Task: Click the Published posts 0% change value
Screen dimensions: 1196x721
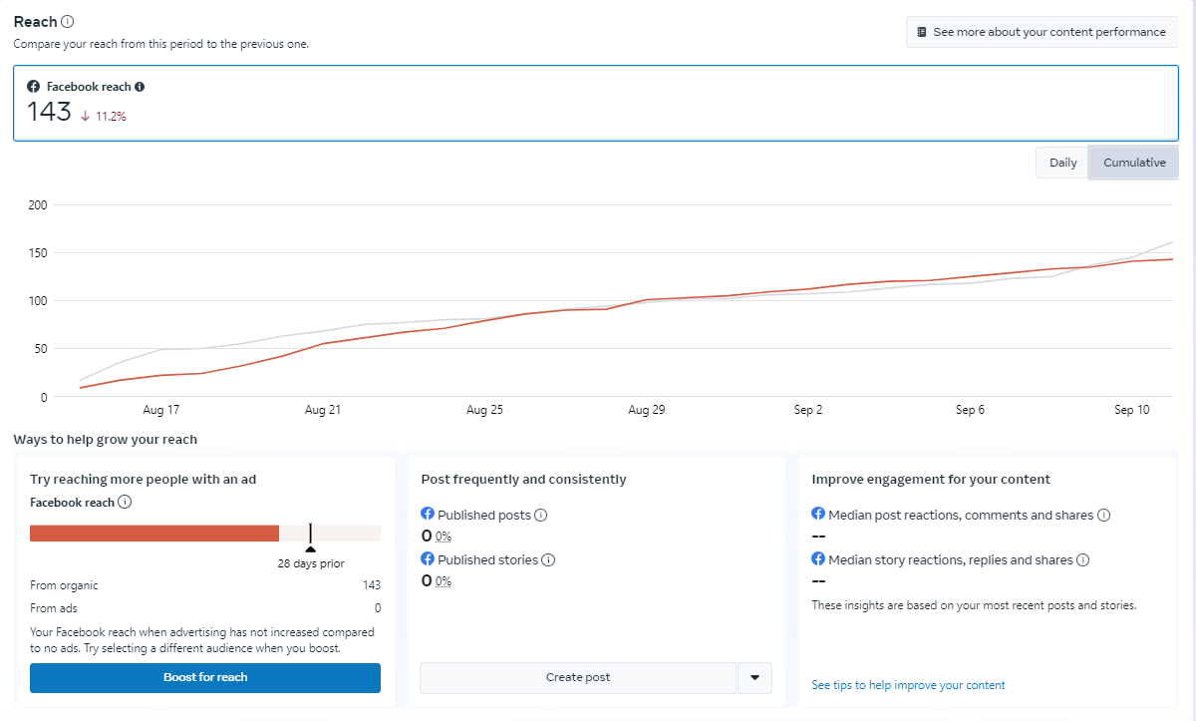Action: (x=444, y=537)
